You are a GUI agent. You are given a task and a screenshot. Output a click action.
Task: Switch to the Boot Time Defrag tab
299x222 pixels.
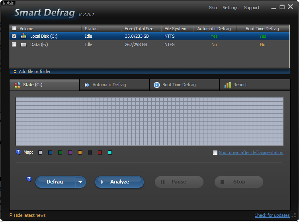pos(184,85)
